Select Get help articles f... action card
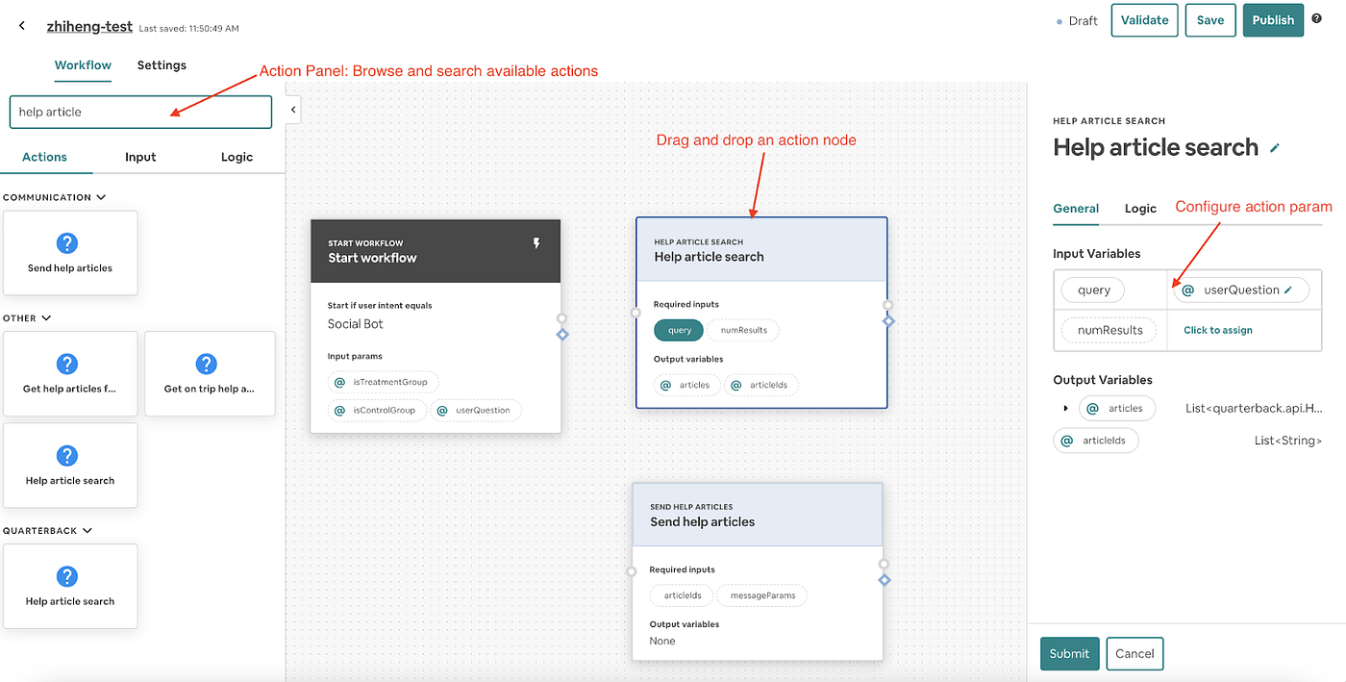Viewport: 1346px width, 682px height. click(70, 374)
